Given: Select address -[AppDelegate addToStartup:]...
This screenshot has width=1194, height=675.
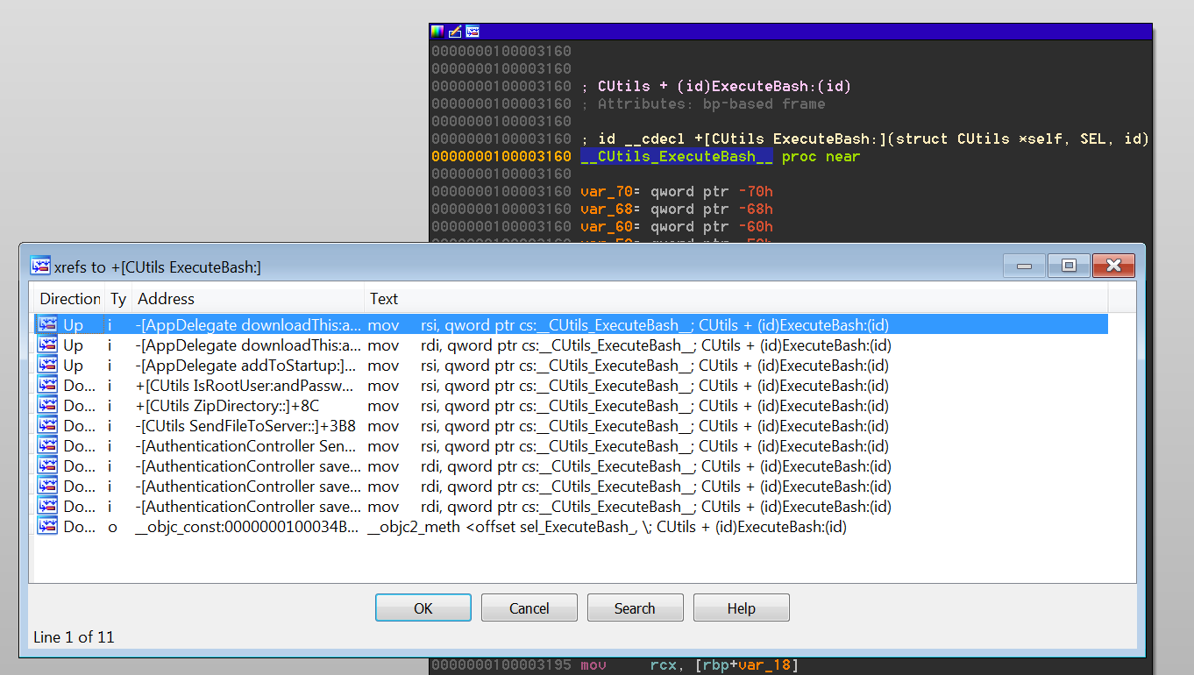Looking at the screenshot, I should (246, 366).
